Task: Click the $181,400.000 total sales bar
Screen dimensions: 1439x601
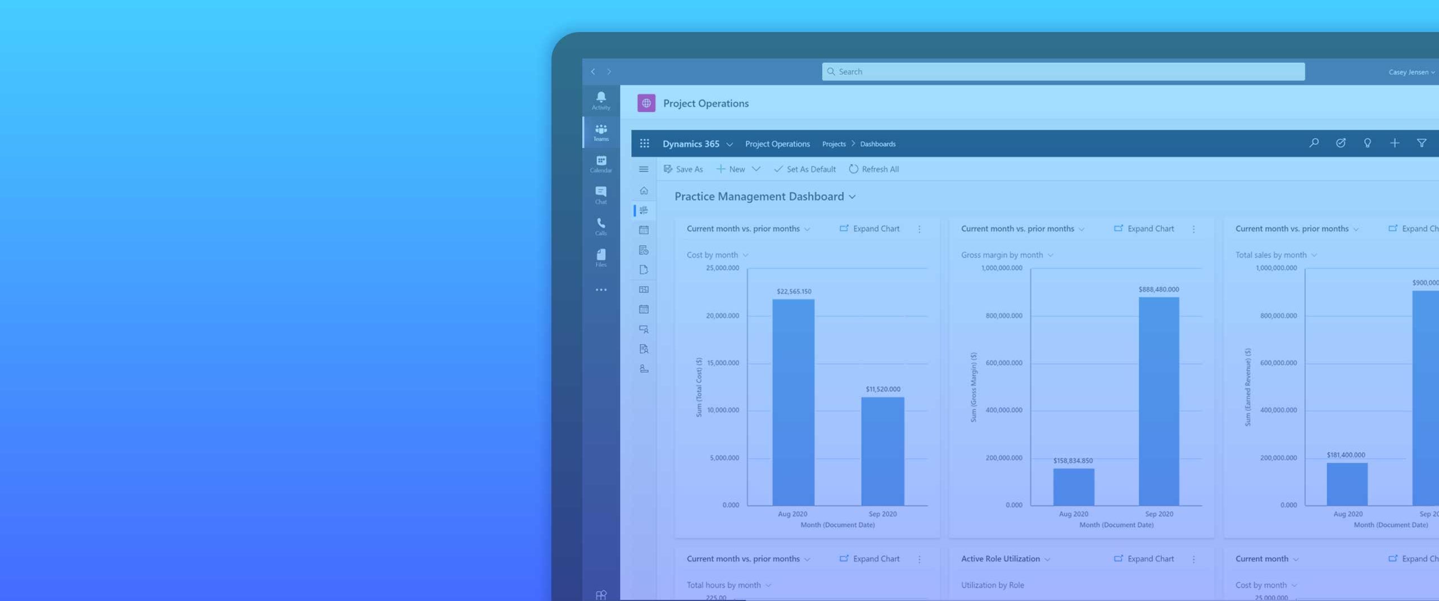Action: coord(1347,484)
